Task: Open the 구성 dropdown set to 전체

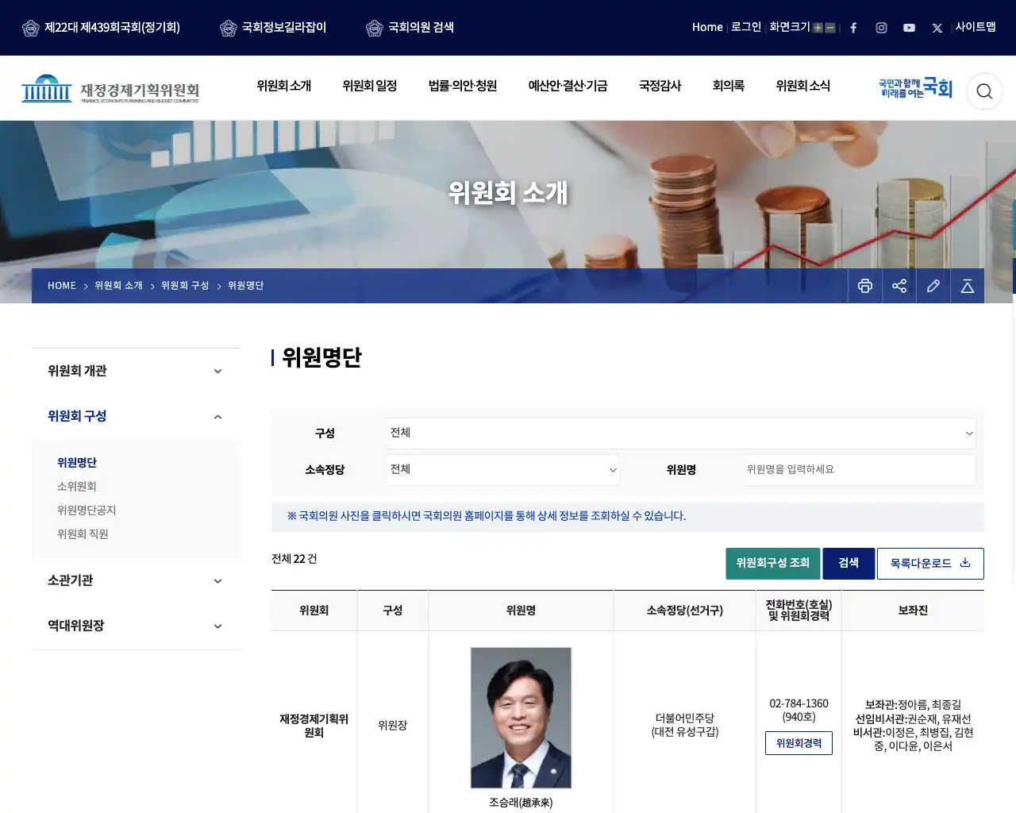Action: pyautogui.click(x=681, y=433)
